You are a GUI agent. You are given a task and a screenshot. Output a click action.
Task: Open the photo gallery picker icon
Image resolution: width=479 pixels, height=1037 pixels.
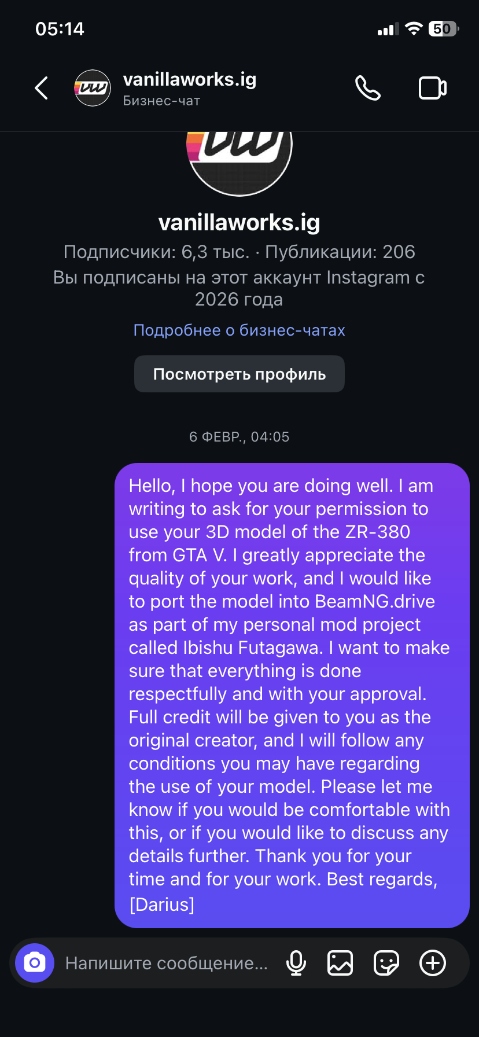click(340, 963)
